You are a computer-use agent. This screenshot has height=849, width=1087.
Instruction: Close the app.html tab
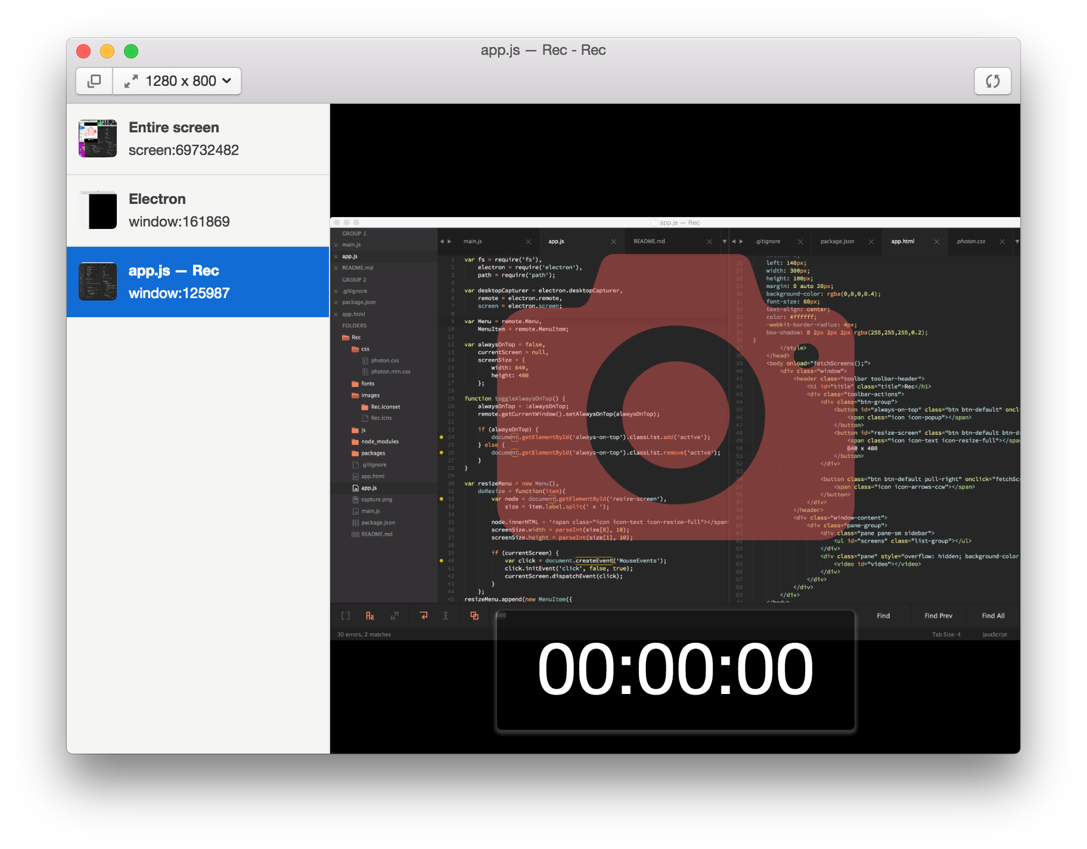point(937,241)
